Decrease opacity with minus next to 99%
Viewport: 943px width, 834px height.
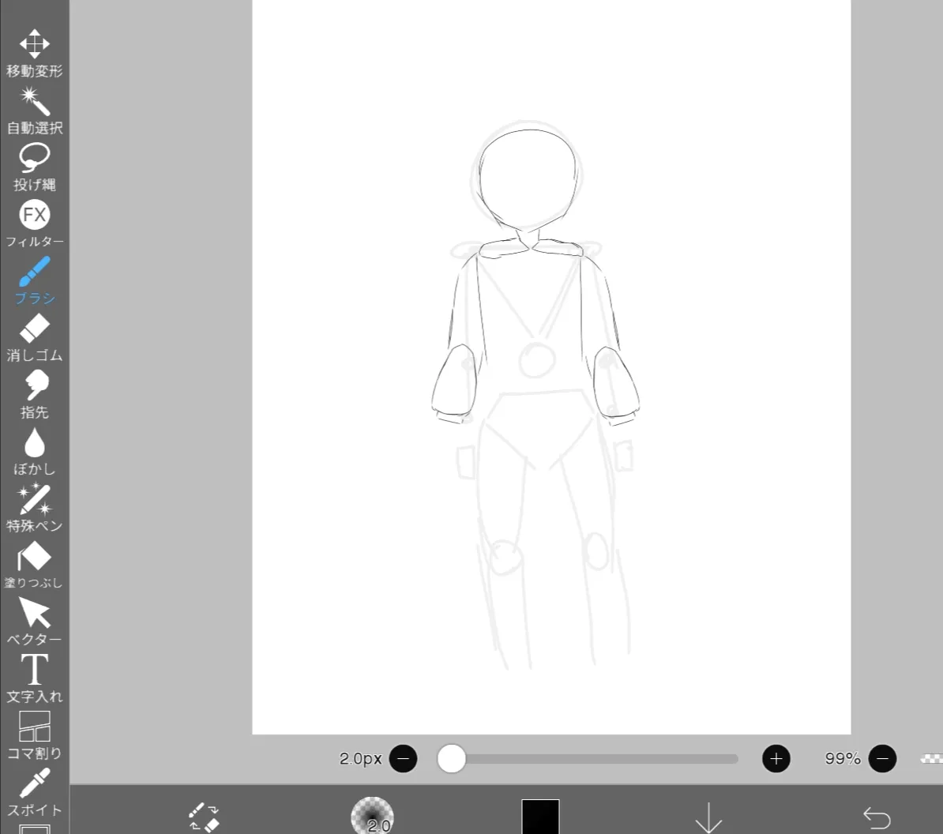(882, 759)
